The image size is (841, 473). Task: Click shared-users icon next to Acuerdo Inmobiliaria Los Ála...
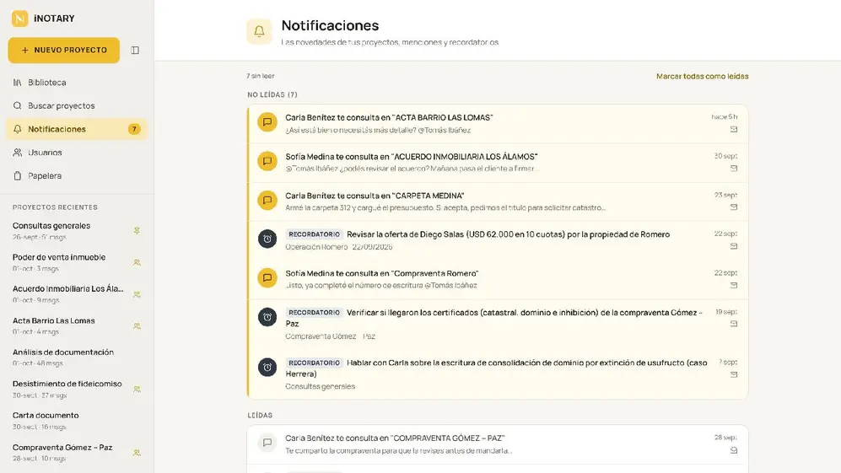point(137,294)
